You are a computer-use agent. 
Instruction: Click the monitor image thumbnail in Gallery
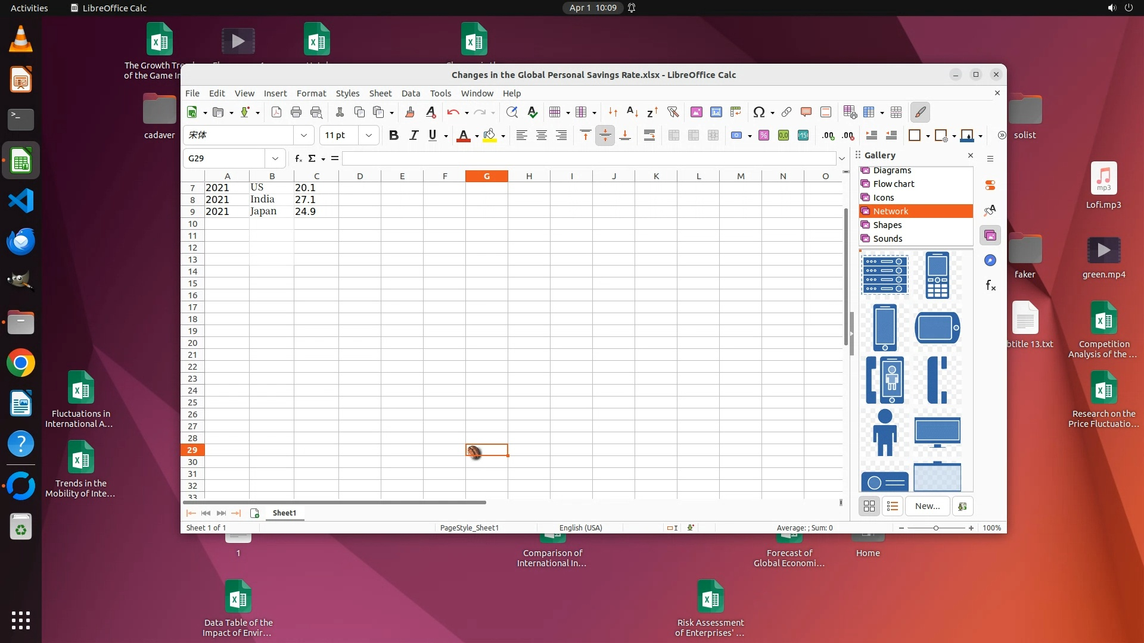[x=937, y=433]
